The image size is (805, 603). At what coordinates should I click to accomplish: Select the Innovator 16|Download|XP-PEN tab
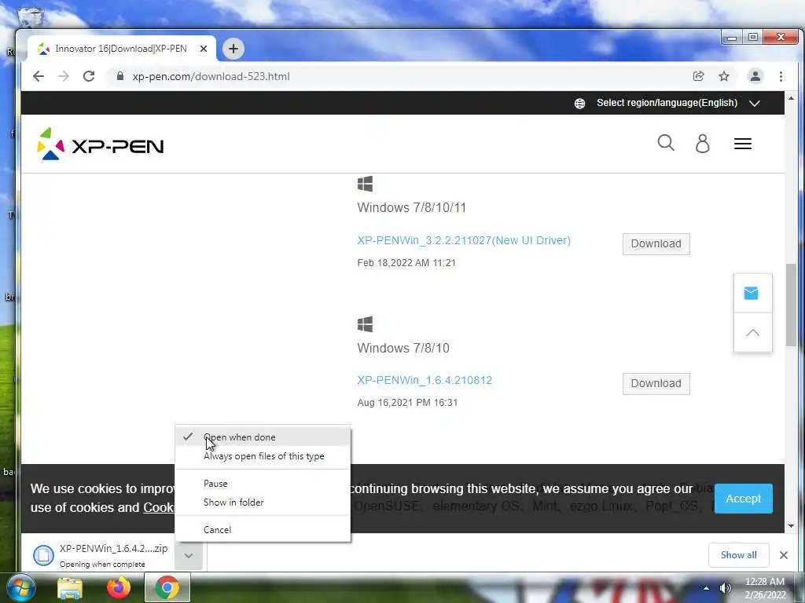pyautogui.click(x=122, y=49)
